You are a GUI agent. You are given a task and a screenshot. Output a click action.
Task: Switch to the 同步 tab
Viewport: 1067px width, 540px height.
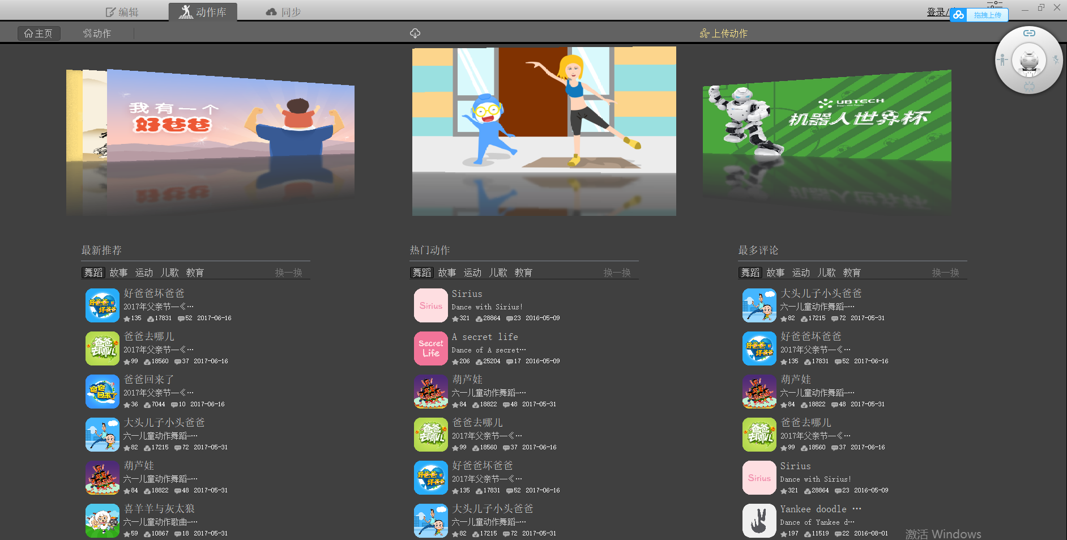coord(284,12)
